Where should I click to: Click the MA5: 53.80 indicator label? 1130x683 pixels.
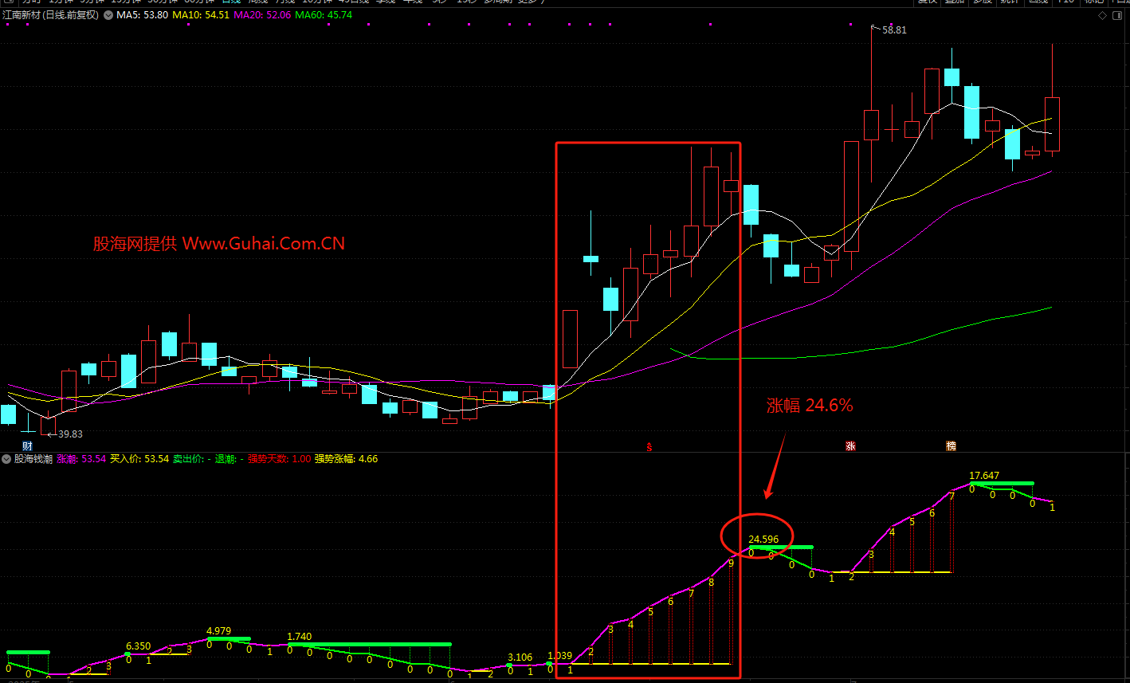point(142,15)
